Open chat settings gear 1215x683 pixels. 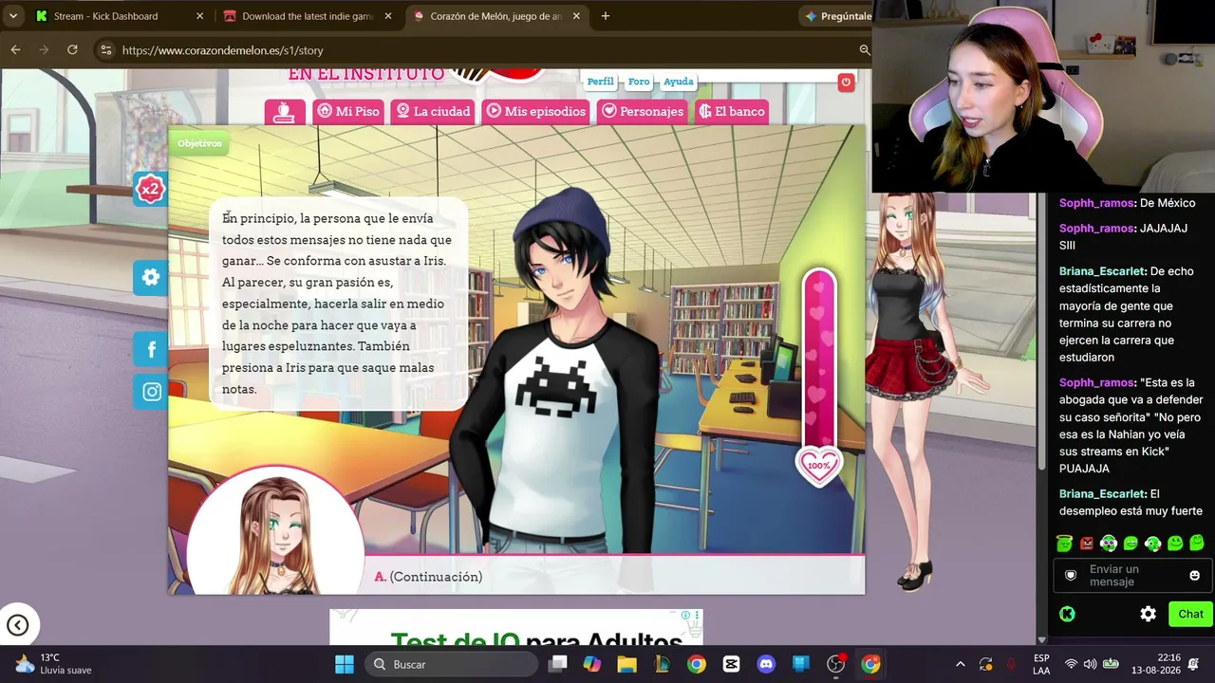(x=1148, y=614)
